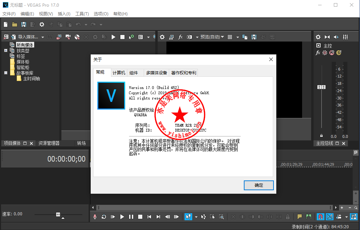Click Play From Start in transport bar

tap(113, 217)
